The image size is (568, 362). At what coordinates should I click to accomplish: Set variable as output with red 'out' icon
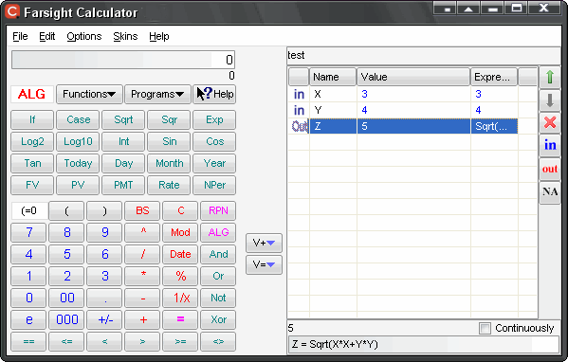[x=550, y=169]
